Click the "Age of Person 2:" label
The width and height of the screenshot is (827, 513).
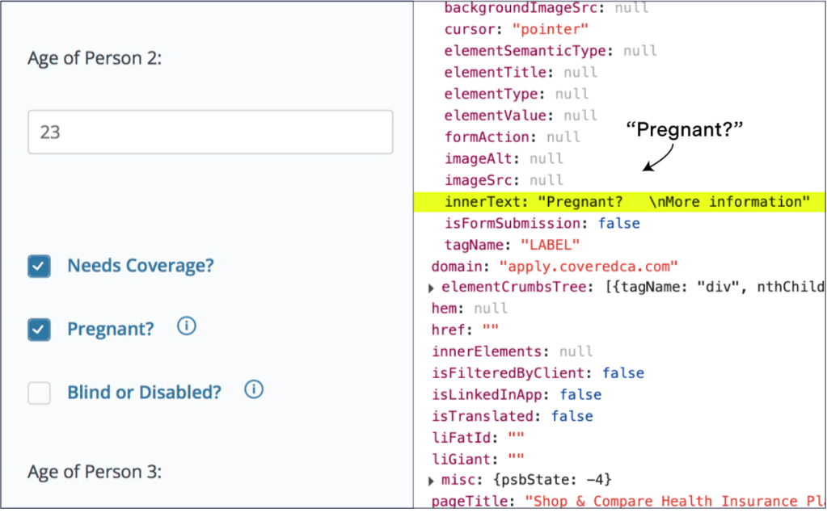point(95,59)
